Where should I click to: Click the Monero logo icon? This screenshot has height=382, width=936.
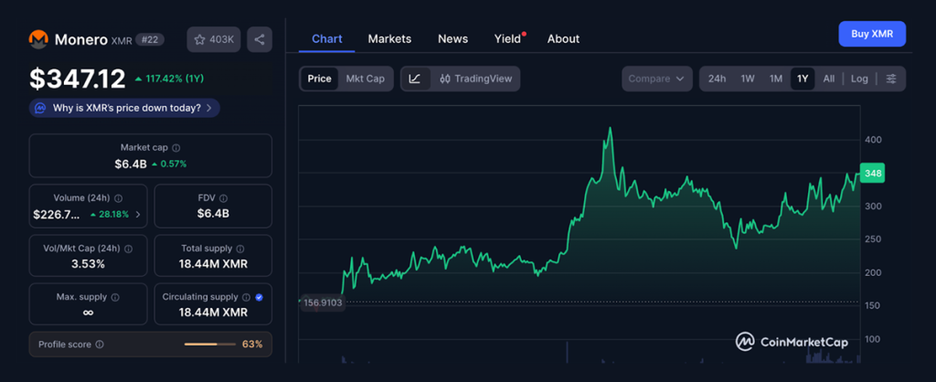pos(38,39)
